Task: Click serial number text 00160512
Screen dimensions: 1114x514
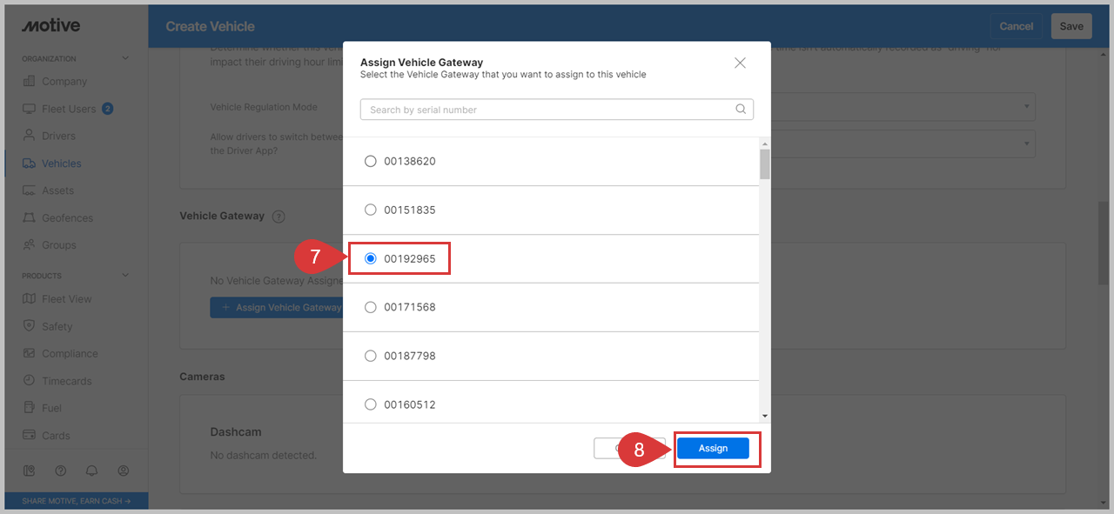Action: click(410, 404)
